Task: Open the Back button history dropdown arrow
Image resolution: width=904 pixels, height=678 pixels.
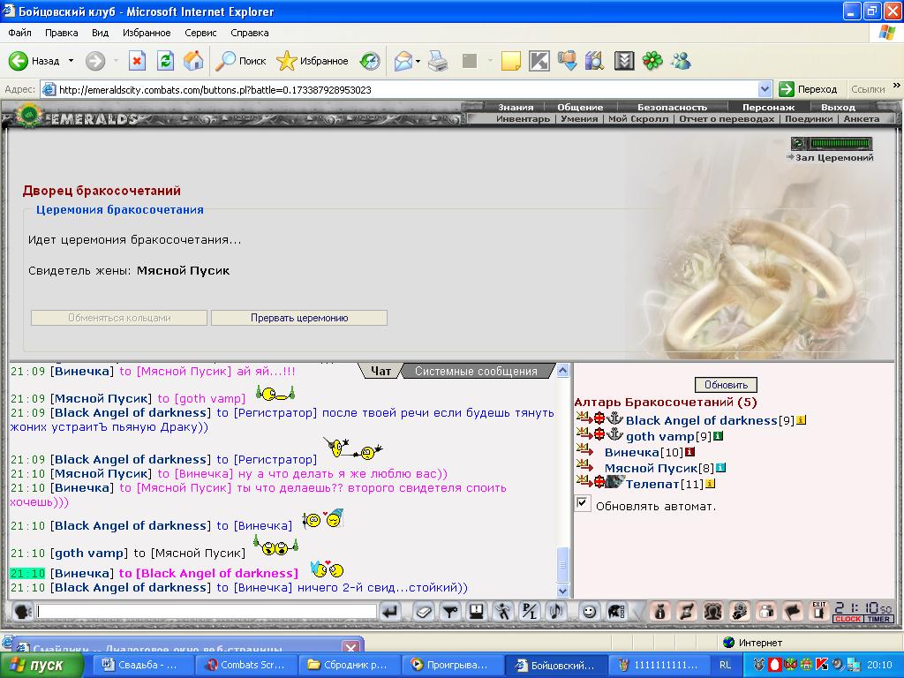Action: pos(71,61)
